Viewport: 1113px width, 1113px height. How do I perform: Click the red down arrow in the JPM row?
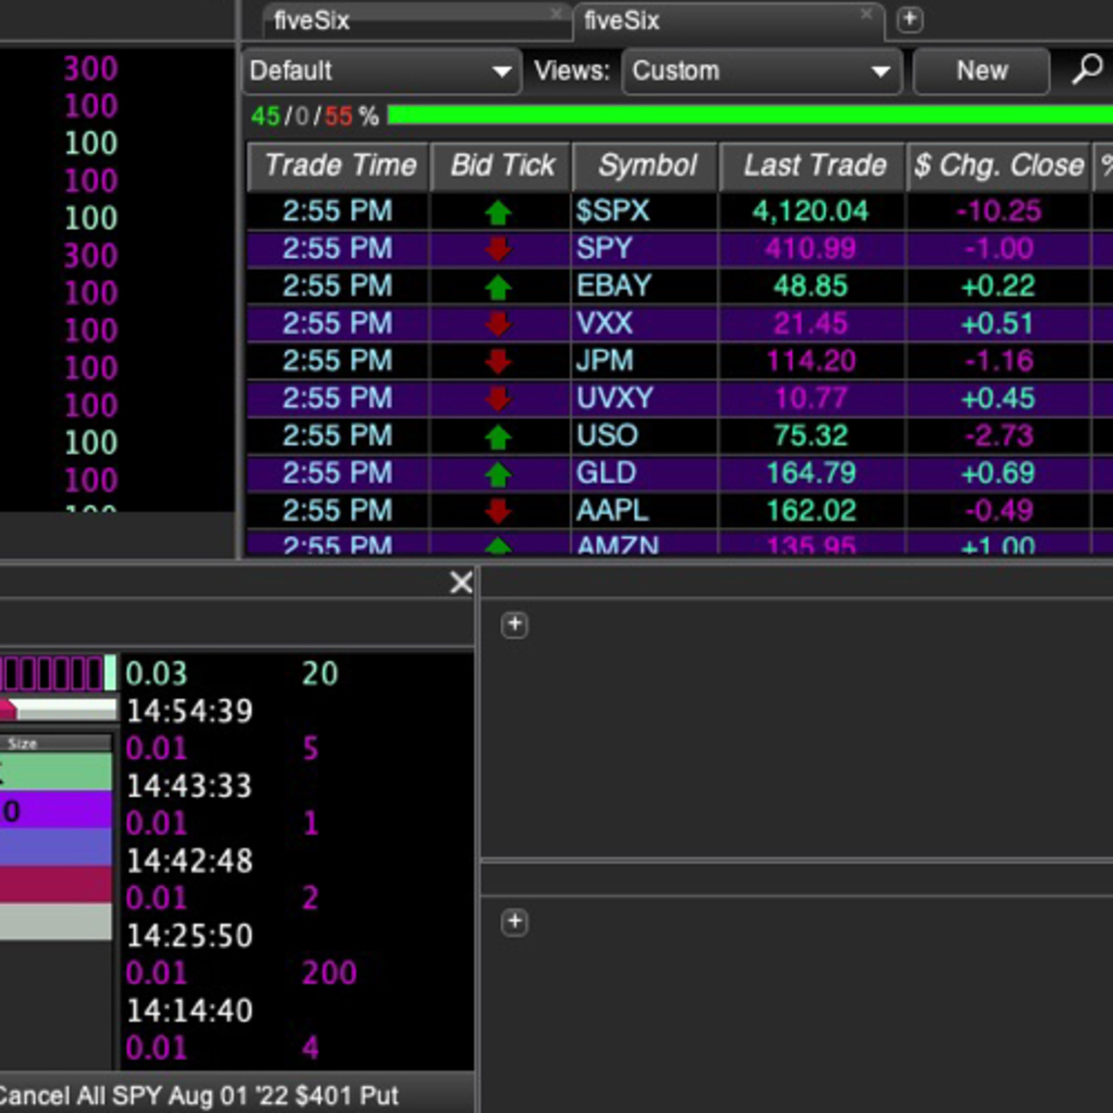tap(498, 361)
